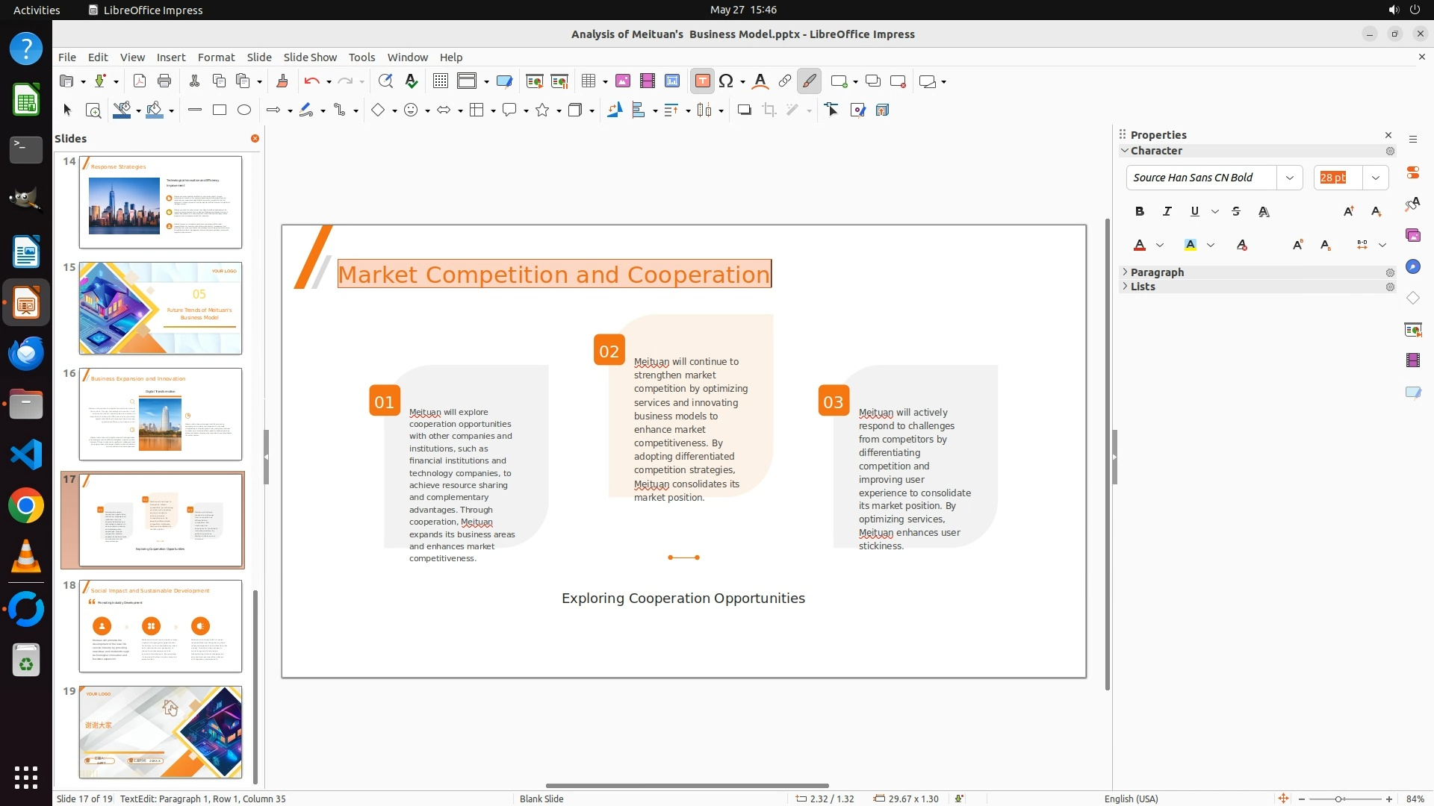The width and height of the screenshot is (1434, 806).
Task: Click the Display Grid icon
Action: coord(441,81)
